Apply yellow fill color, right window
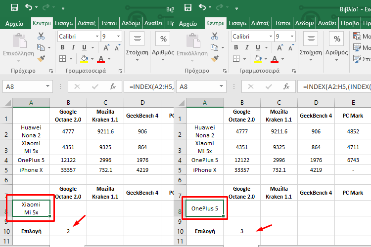 tap(258, 58)
